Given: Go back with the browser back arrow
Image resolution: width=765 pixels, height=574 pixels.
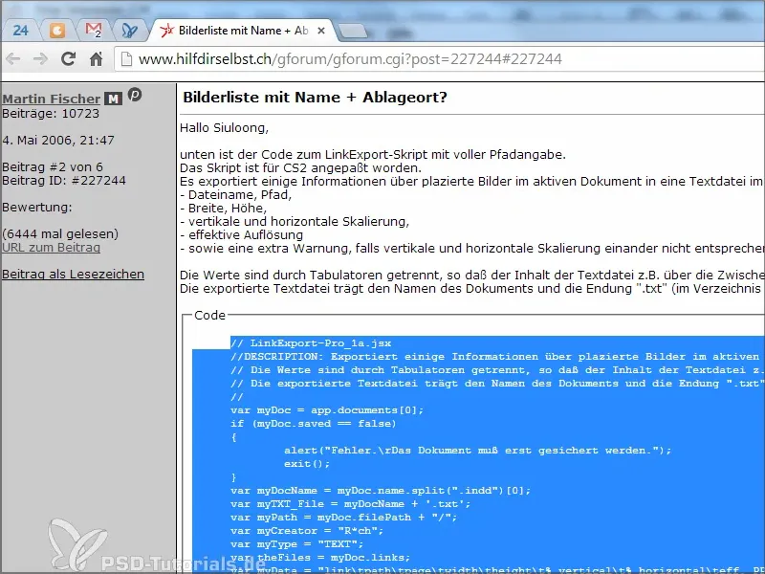Looking at the screenshot, I should pos(13,59).
